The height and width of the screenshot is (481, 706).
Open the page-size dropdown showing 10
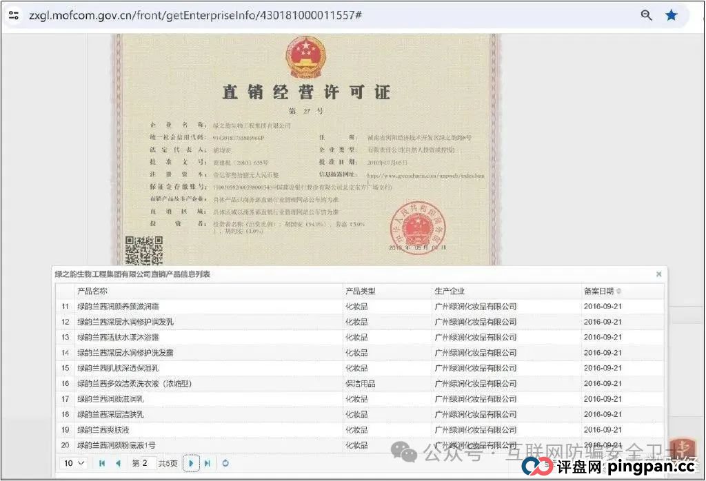(x=73, y=463)
